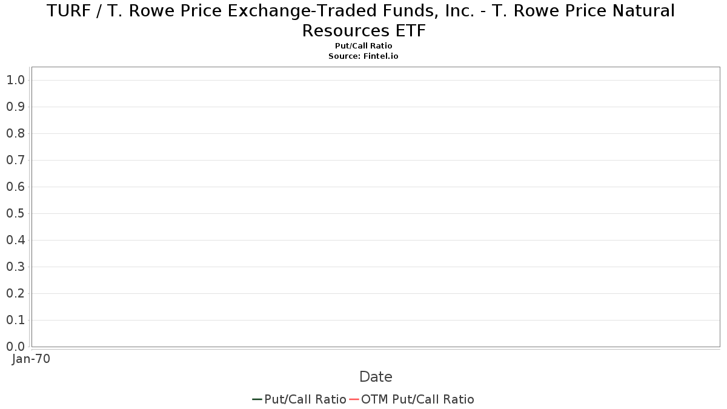This screenshot has height=409, width=727.
Task: Click the 0.2 y-axis label
Action: [x=15, y=293]
